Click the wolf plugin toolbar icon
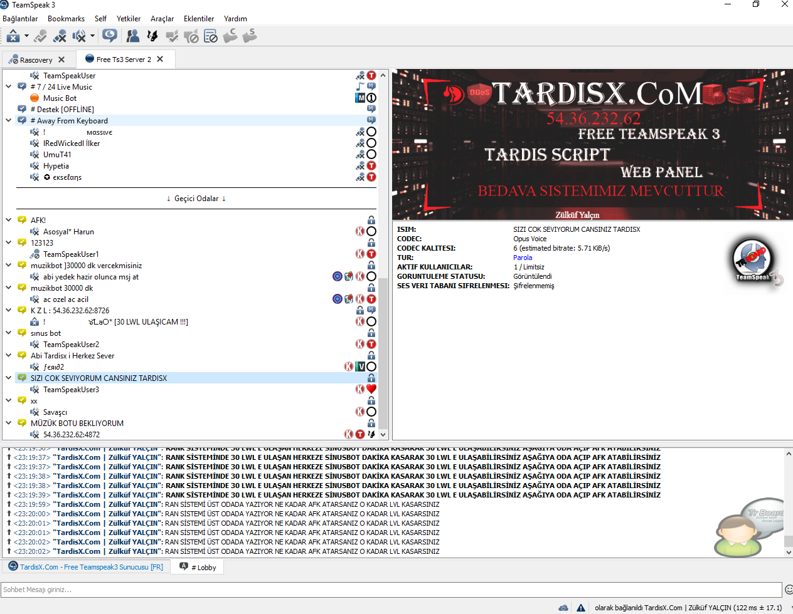The image size is (793, 614). pos(152,36)
